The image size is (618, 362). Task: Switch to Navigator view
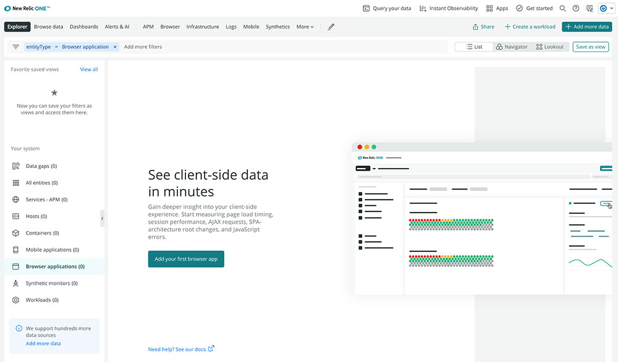tap(512, 47)
